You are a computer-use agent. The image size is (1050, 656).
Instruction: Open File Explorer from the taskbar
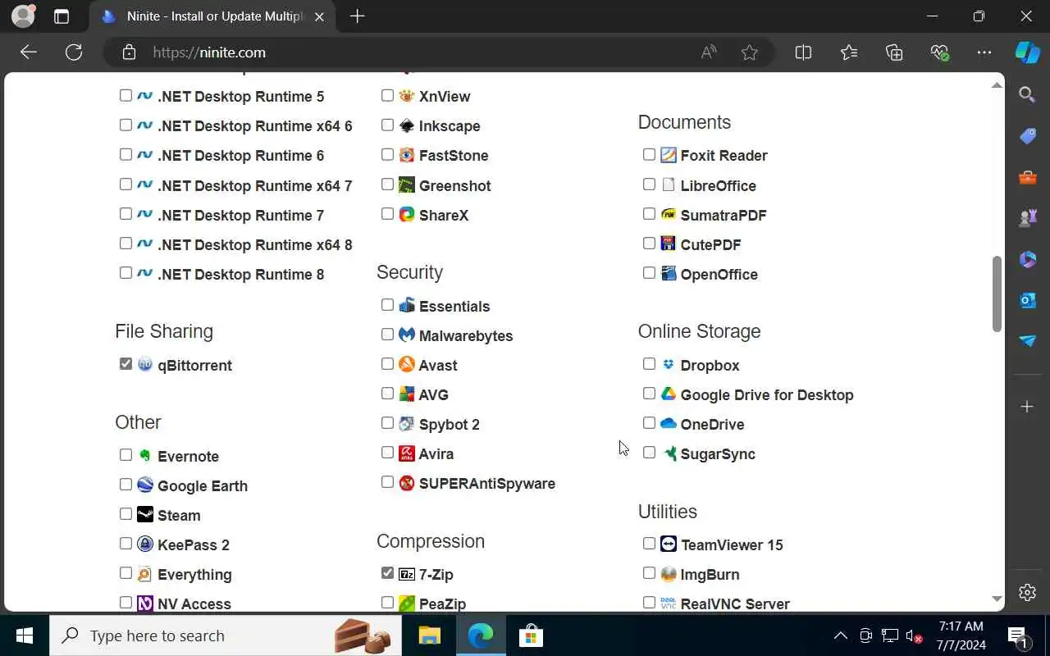click(430, 635)
